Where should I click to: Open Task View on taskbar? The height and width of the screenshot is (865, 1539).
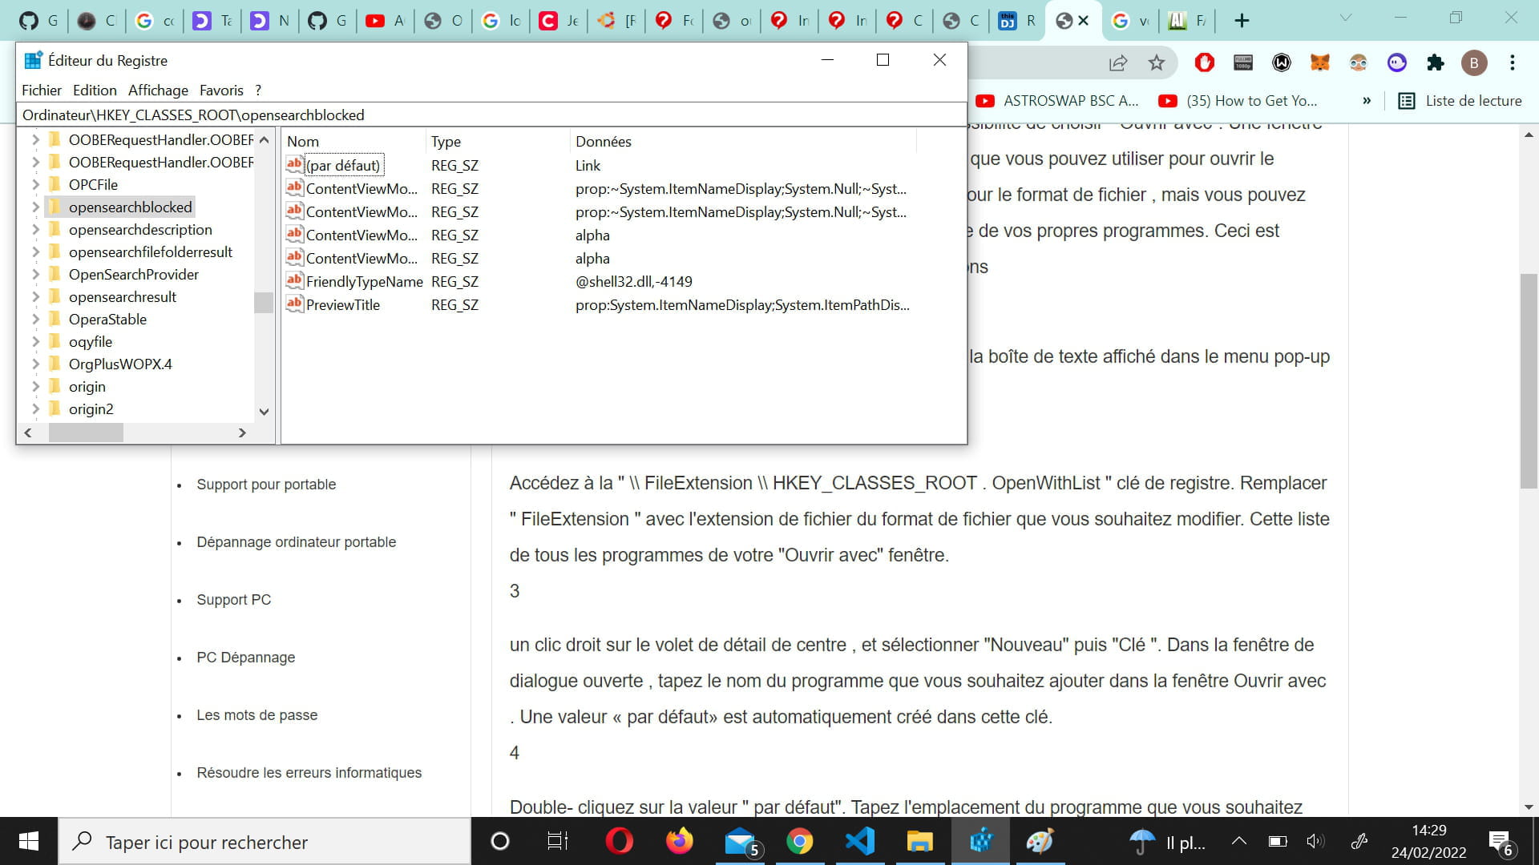(x=558, y=841)
